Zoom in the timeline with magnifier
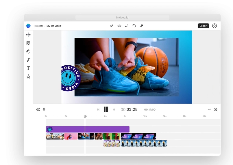This screenshot has height=165, width=233. pyautogui.click(x=216, y=109)
